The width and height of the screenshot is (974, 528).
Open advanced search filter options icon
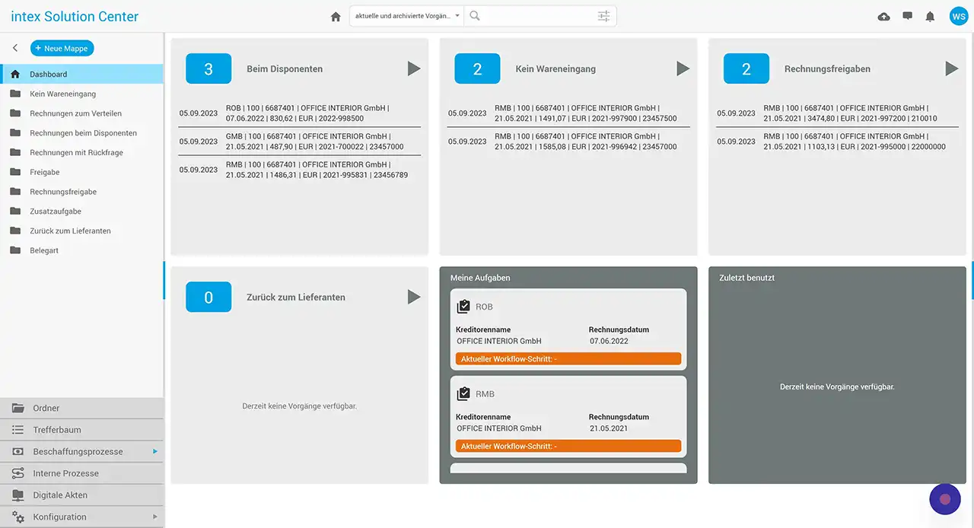pos(603,16)
